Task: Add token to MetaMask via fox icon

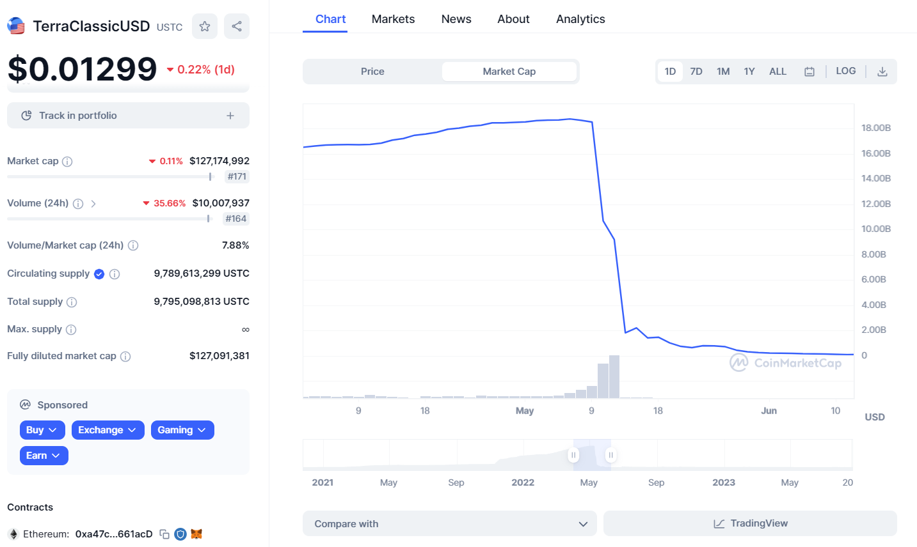Action: (x=196, y=534)
